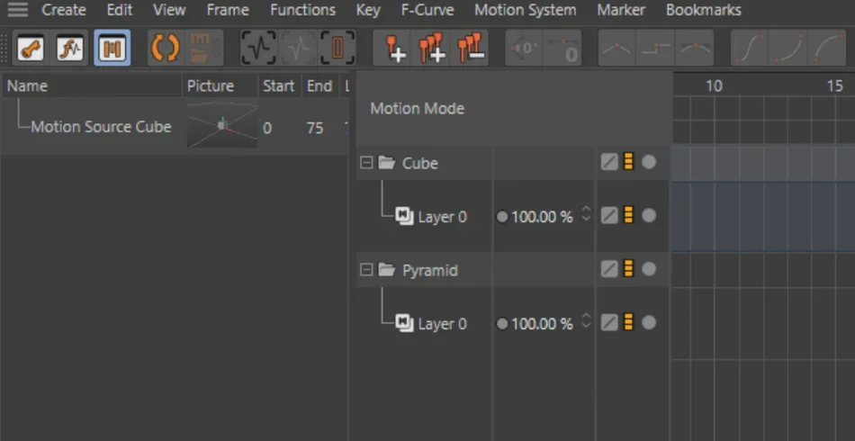
Task: Open the Frame menu
Action: [x=228, y=10]
